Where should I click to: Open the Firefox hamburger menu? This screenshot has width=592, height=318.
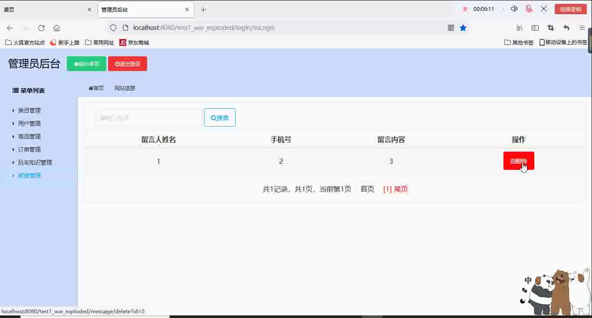[x=582, y=28]
